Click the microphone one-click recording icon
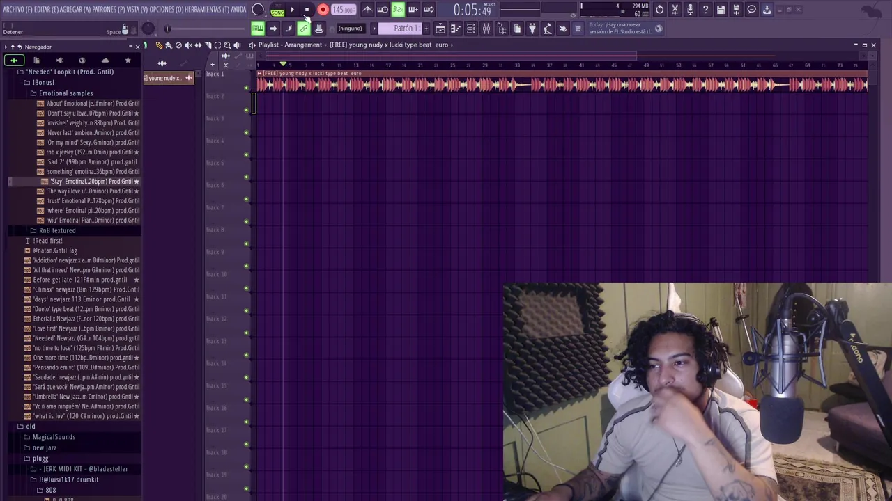The width and height of the screenshot is (892, 501). (x=690, y=10)
